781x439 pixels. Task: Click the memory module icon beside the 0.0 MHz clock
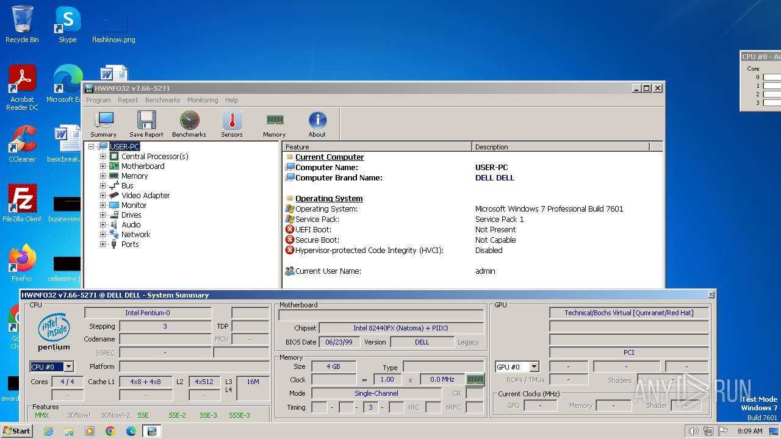coord(475,379)
